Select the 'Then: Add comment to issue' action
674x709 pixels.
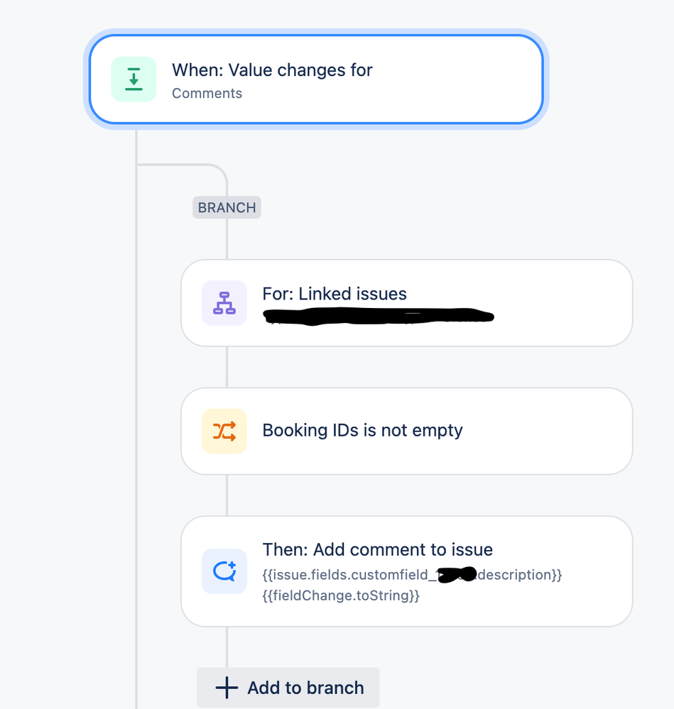[x=406, y=571]
